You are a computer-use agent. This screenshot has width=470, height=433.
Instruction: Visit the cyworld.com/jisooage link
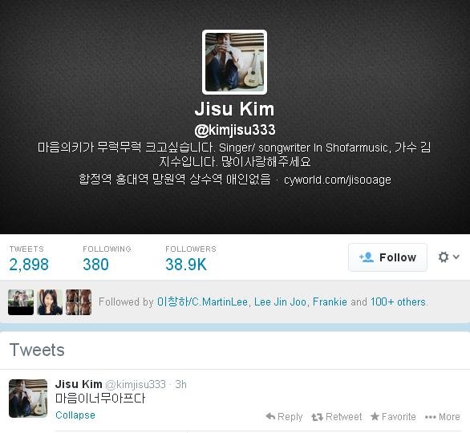337,180
